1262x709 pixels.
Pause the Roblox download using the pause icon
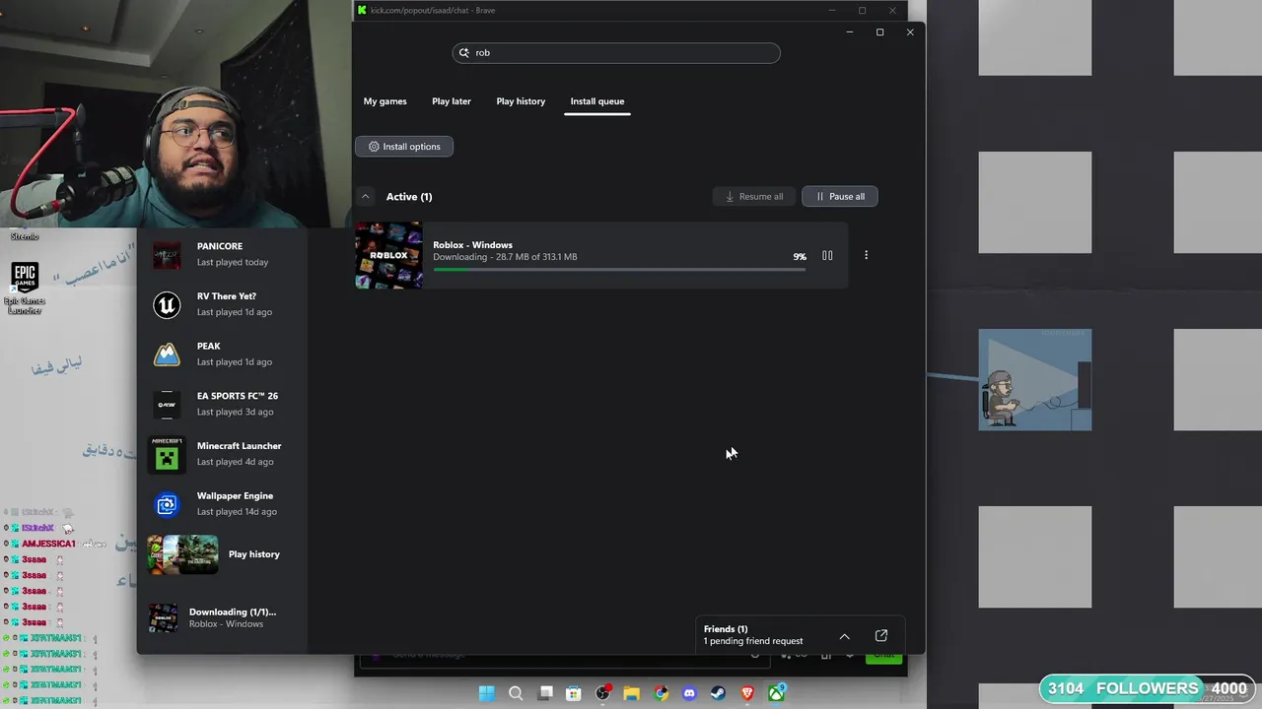pos(827,256)
